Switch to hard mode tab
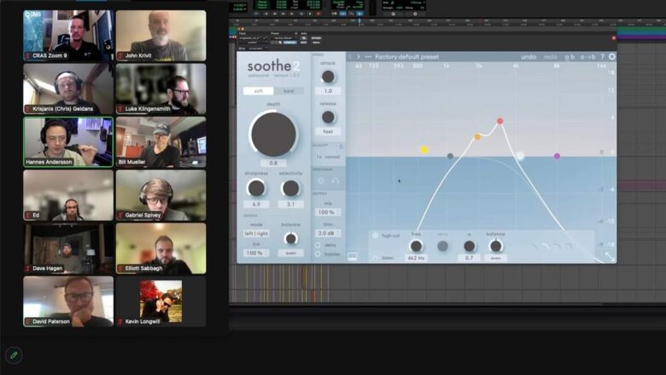 click(289, 90)
